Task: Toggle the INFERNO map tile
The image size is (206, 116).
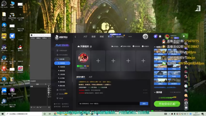Action: [174, 52]
